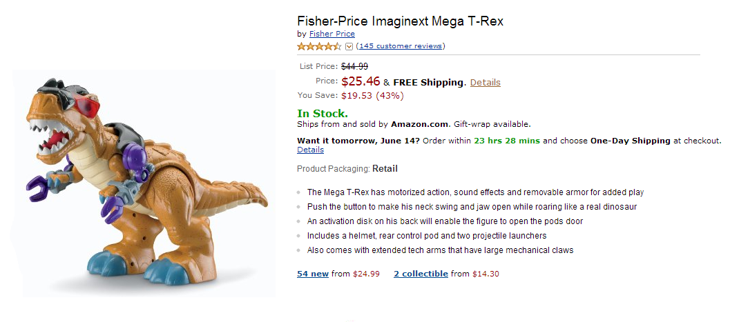This screenshot has height=322, width=730.
Task: Open the 2 collectible offers link
Action: tap(421, 274)
